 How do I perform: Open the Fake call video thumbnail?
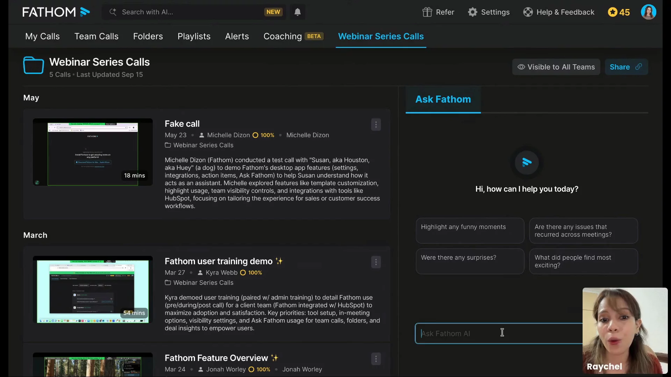point(93,152)
